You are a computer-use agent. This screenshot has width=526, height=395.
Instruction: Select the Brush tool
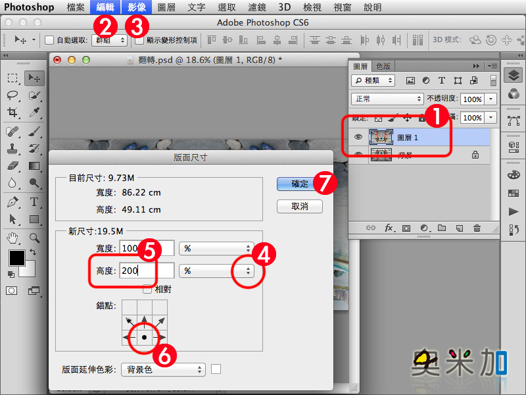click(x=34, y=131)
